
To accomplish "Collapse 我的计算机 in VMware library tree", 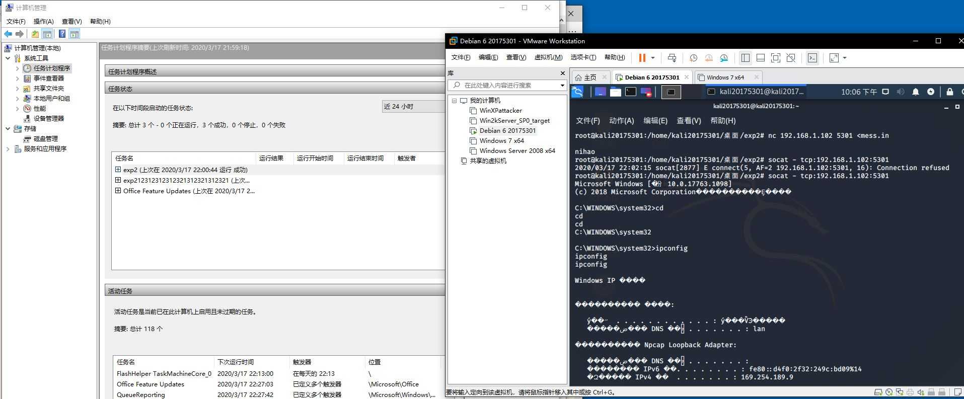I will (454, 101).
